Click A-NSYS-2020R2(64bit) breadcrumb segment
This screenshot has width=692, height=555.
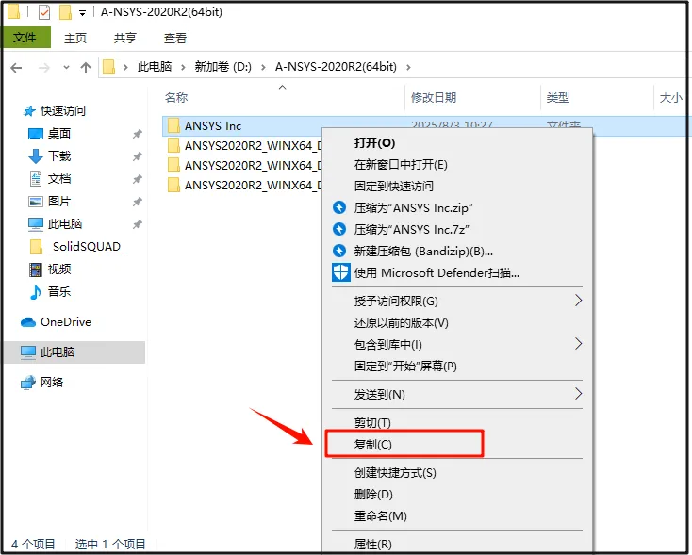click(x=336, y=67)
